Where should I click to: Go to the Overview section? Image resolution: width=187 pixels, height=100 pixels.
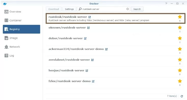[x=21, y=12]
